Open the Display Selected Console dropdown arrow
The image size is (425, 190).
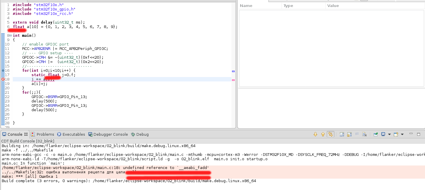click(x=389, y=134)
